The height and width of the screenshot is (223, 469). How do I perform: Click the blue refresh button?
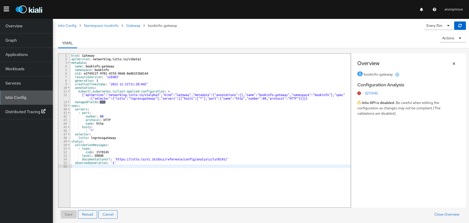coord(460,26)
